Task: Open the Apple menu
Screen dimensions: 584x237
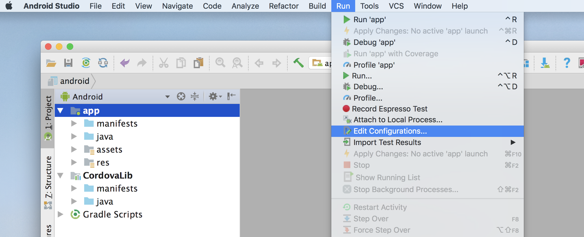Action: click(9, 6)
